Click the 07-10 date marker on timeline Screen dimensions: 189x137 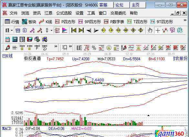tap(129, 54)
